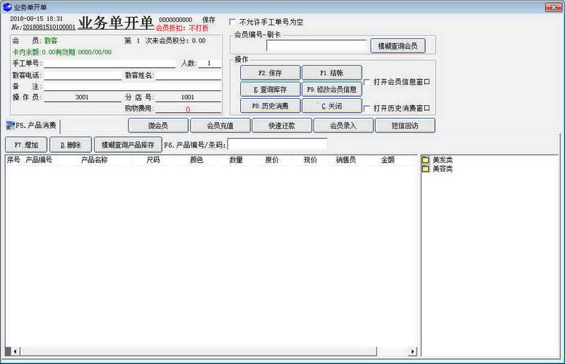Image resolution: width=565 pixels, height=364 pixels.
Task: Switch to F5.产品消费 tab
Action: pyautogui.click(x=32, y=126)
